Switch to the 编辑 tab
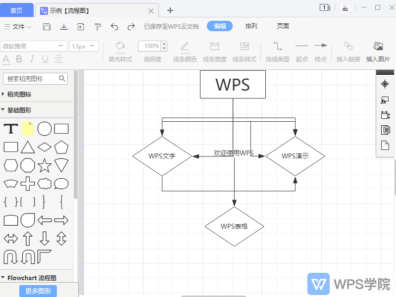The width and height of the screenshot is (396, 297). (x=220, y=26)
